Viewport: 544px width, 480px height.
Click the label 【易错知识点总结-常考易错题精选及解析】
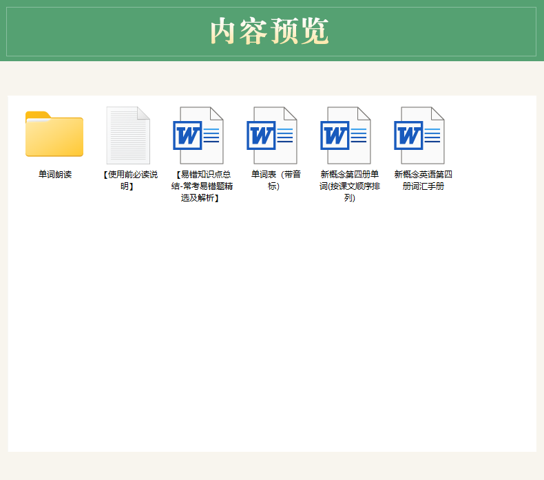coord(202,186)
